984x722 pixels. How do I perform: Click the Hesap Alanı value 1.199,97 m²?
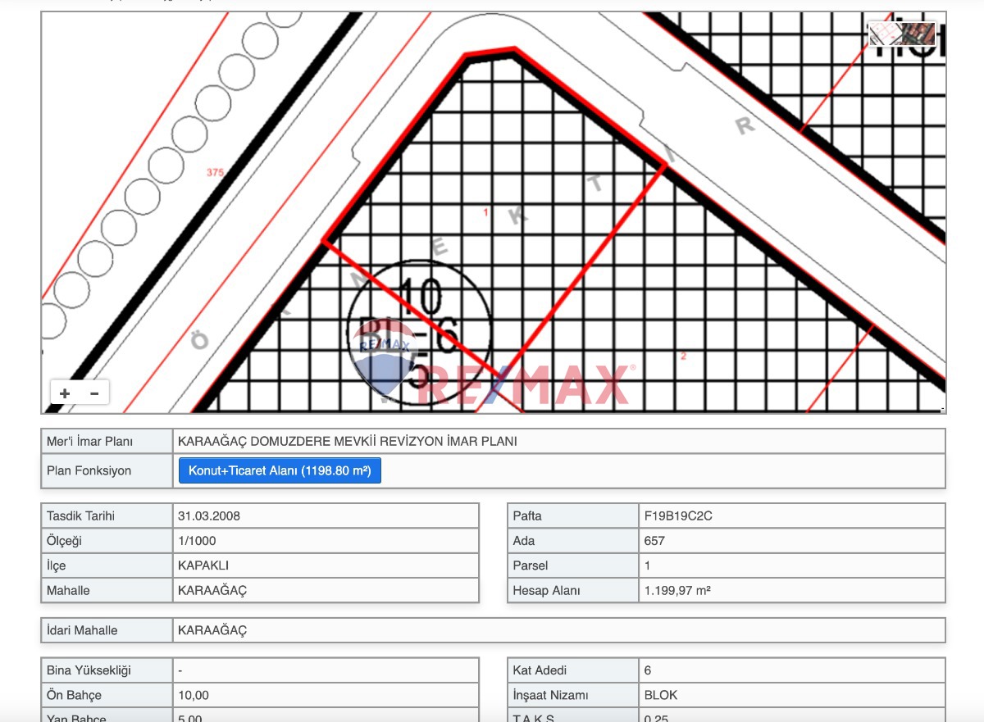[x=676, y=590]
